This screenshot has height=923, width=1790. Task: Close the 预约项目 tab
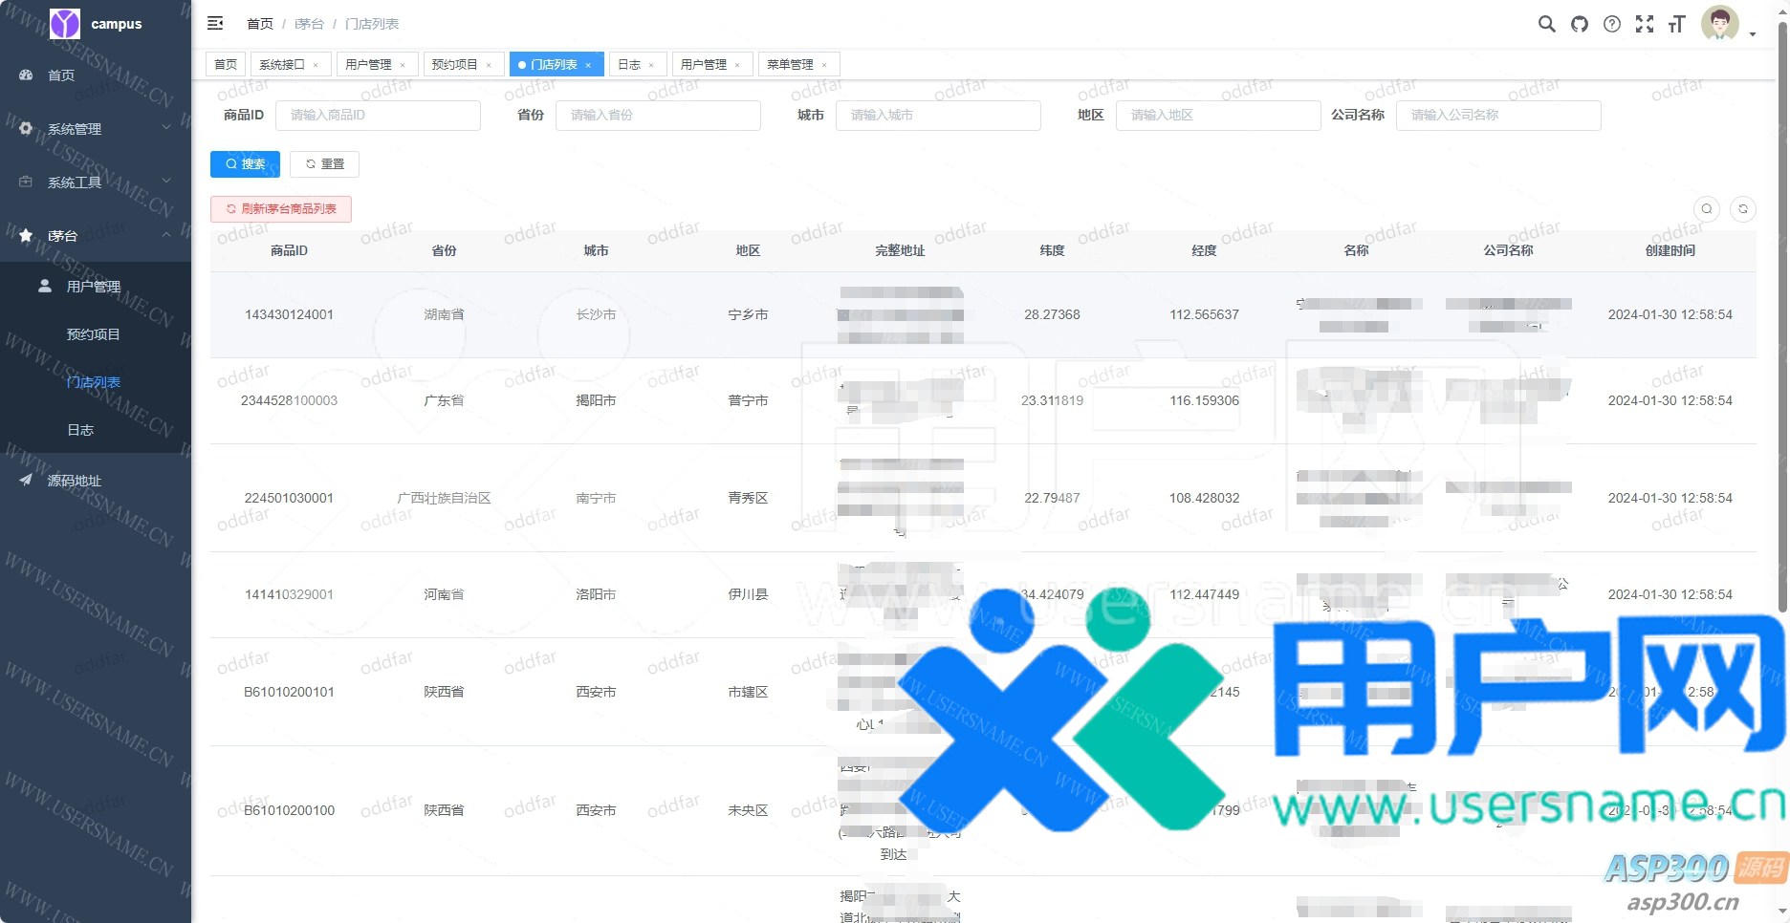pyautogui.click(x=489, y=65)
